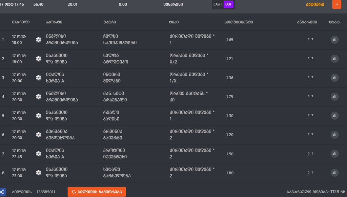Open statistics for ინტერი – მილანი match
The image size is (347, 197).
pos(334,78)
